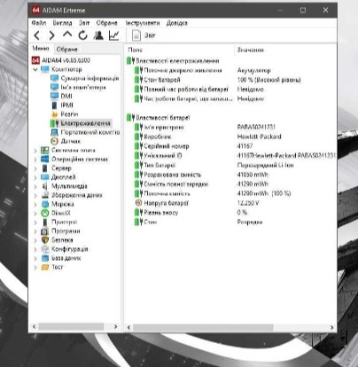Refresh the page with the circular arrow icon
358x367 pixels.
pyautogui.click(x=83, y=35)
